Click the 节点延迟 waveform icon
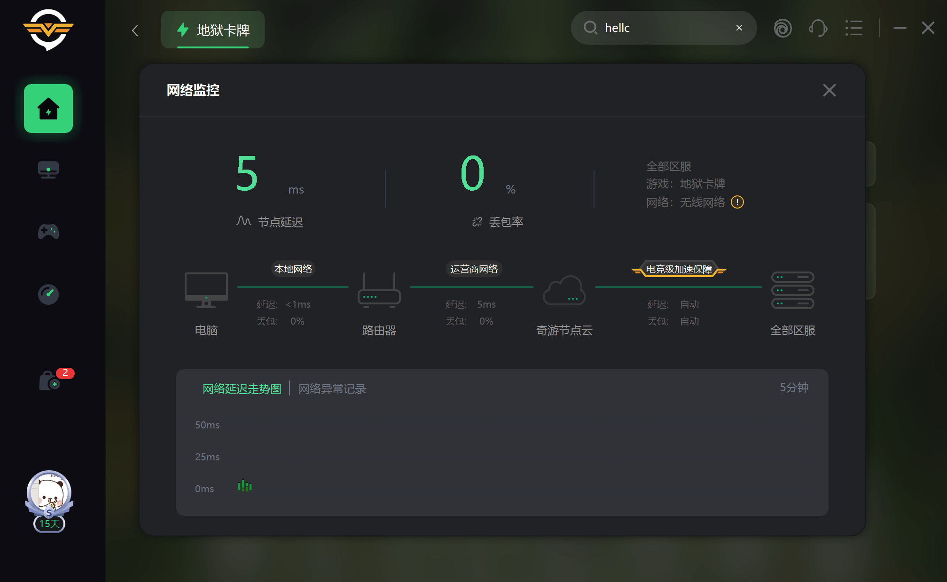 point(243,221)
